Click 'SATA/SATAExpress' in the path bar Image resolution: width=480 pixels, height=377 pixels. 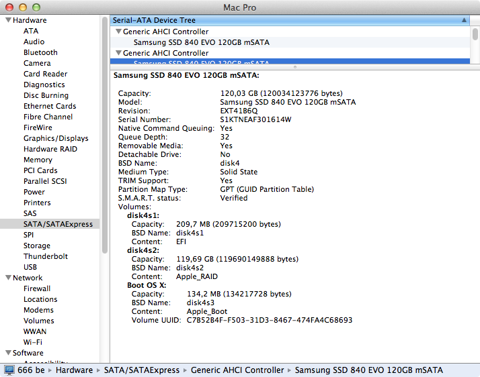142,370
